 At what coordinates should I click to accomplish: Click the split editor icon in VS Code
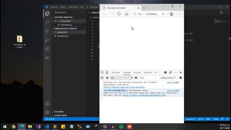click(221, 13)
